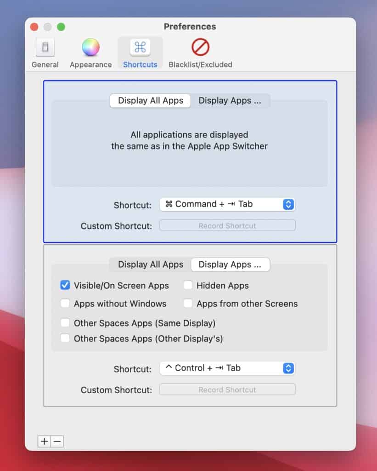Viewport: 377px width, 471px height.
Task: Enable Hidden Apps
Action: (188, 285)
